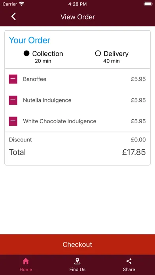Remove Nutella Indulgence with minus icon
The width and height of the screenshot is (155, 275).
[x=13, y=100]
